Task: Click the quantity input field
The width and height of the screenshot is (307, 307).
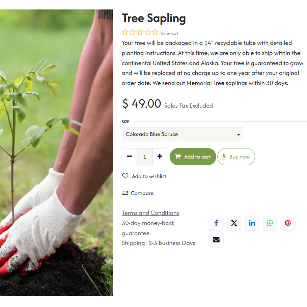Action: coord(144,157)
